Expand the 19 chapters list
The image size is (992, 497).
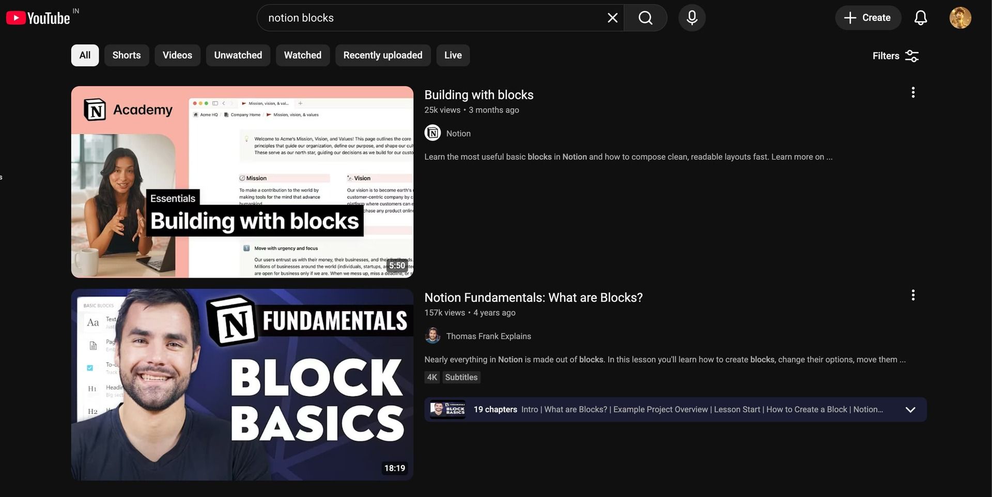[910, 410]
